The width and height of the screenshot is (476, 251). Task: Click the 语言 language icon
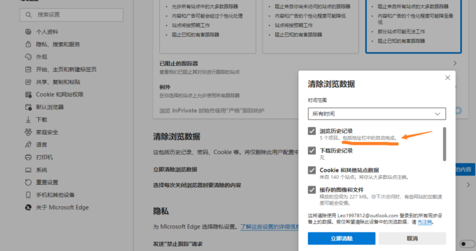28,145
